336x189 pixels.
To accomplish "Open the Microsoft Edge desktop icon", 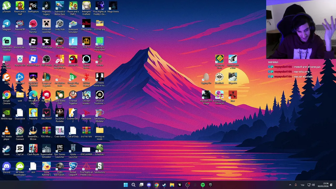I will pos(33,98).
